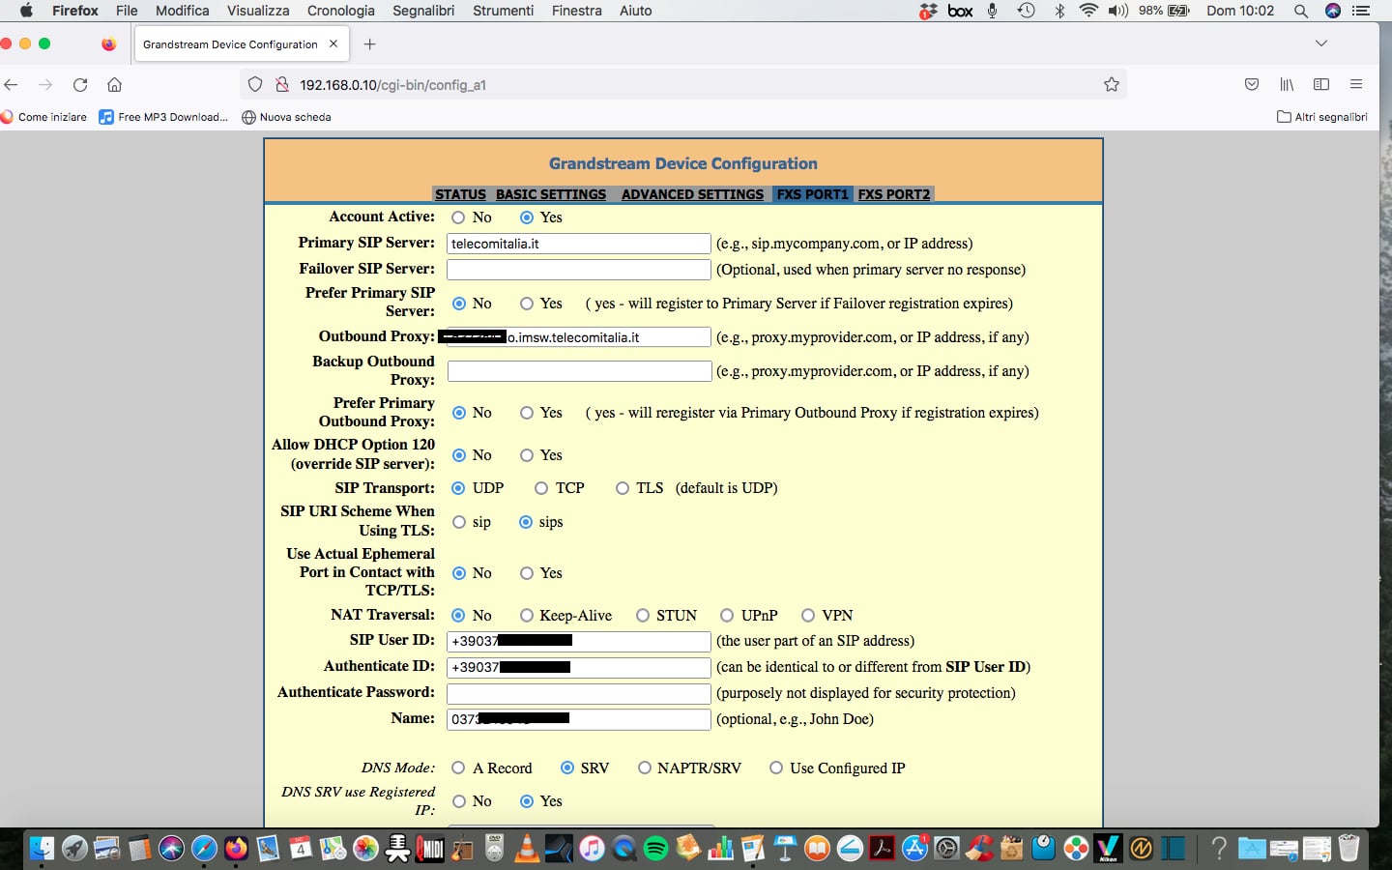Open the Firefox hamburger application menu

(x=1356, y=85)
